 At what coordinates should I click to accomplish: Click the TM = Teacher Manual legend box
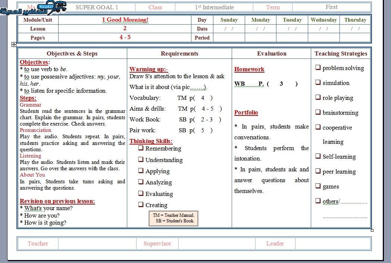(x=173, y=218)
